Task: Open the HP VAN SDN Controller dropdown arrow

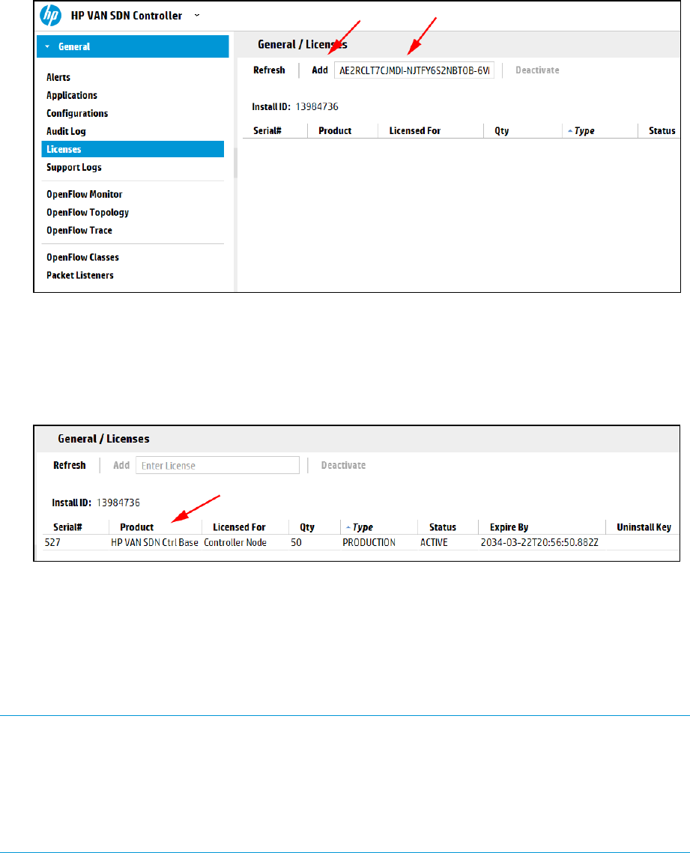Action: (197, 15)
